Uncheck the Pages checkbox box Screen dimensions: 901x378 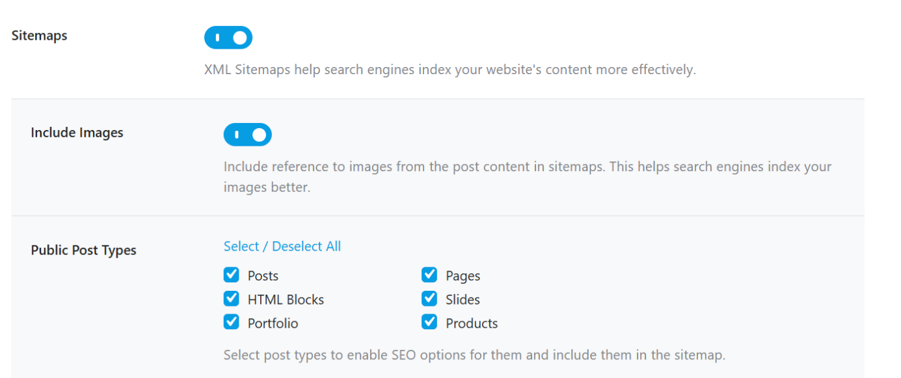tap(429, 275)
